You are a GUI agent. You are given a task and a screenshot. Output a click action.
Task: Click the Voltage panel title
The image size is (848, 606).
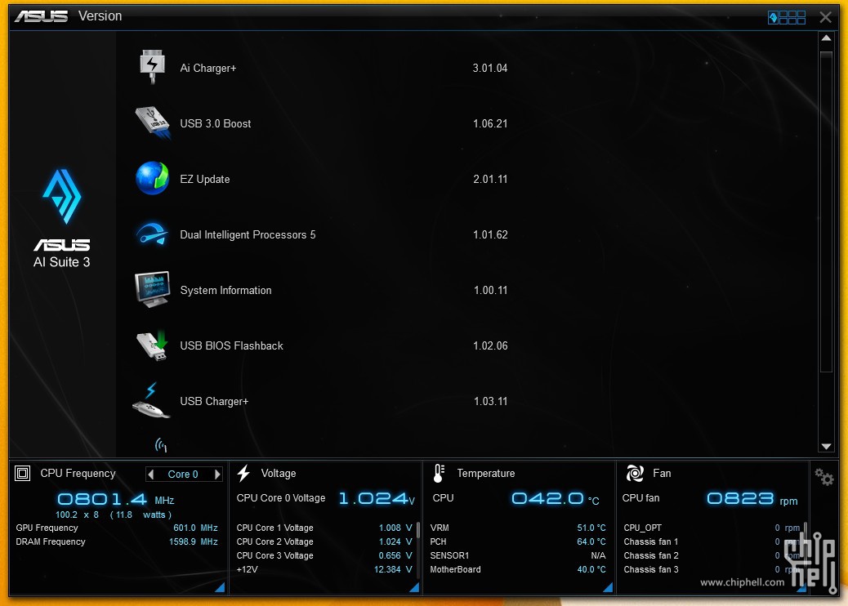(x=279, y=474)
